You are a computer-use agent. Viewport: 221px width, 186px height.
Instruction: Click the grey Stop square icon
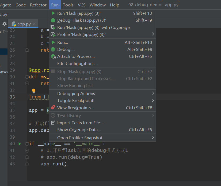53,71
